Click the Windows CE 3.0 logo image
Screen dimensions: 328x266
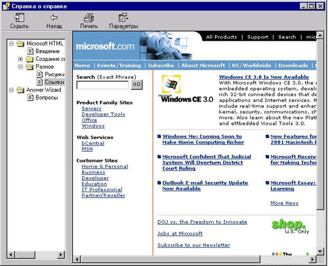point(186,89)
